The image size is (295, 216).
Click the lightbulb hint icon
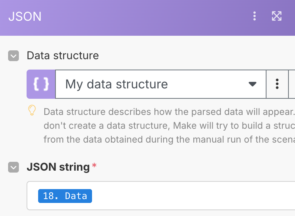click(32, 111)
